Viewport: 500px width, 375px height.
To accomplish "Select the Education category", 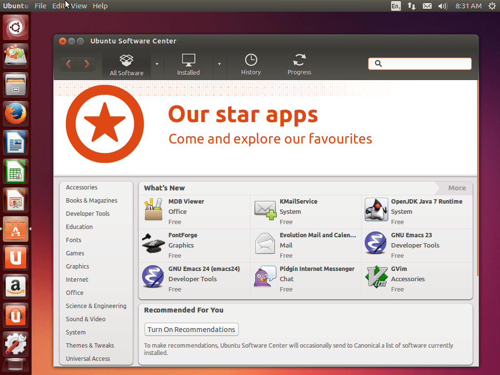I will [80, 227].
